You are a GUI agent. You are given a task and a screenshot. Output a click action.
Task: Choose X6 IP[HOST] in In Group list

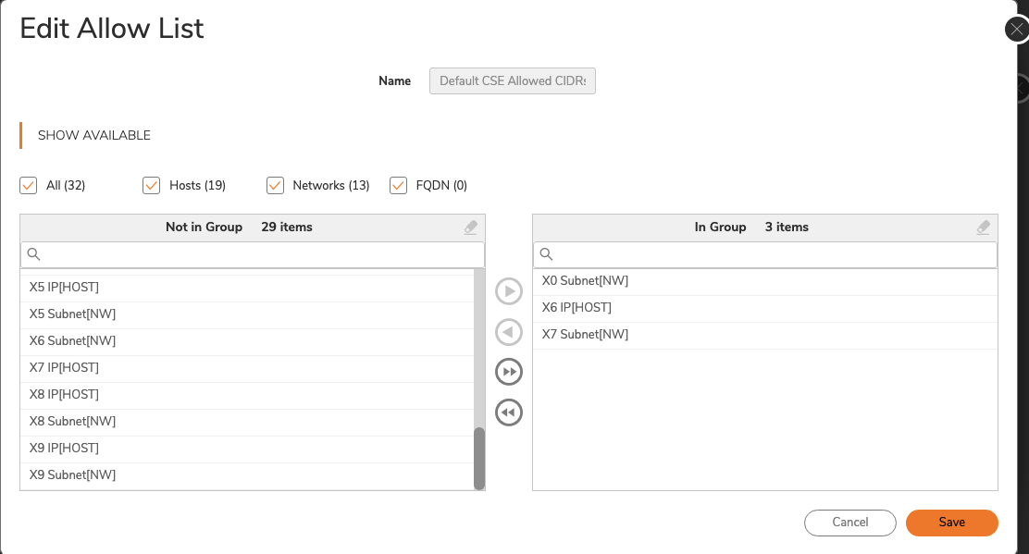click(576, 308)
